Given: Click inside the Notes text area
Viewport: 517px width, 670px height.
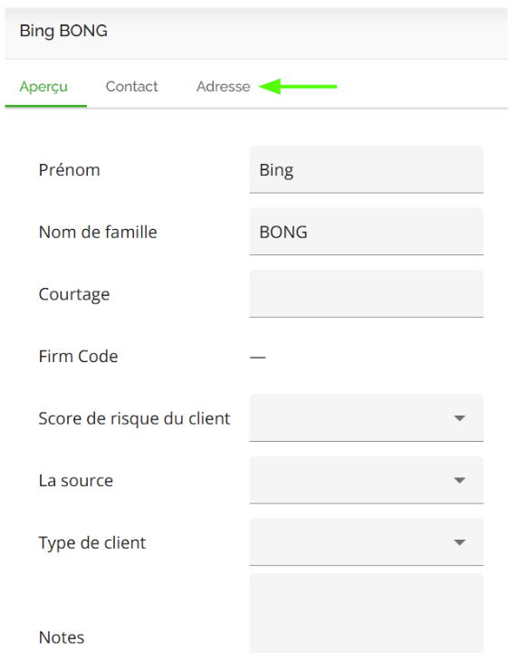Looking at the screenshot, I should (x=366, y=613).
